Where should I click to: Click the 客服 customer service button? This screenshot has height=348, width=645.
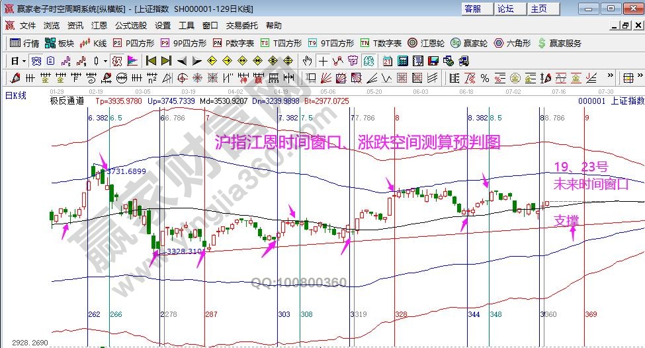pos(473,9)
